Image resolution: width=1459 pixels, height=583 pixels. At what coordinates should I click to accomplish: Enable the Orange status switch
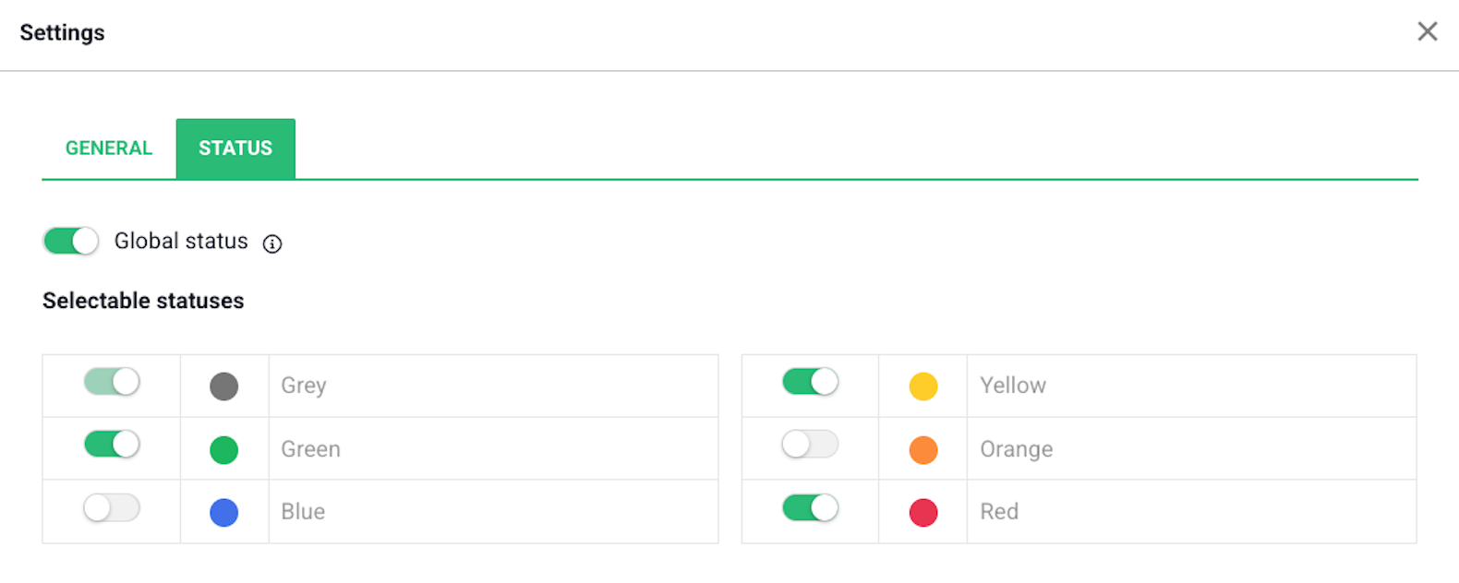[810, 445]
